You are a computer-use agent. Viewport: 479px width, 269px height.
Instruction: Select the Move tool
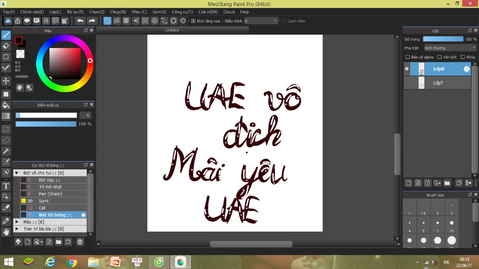[6, 81]
